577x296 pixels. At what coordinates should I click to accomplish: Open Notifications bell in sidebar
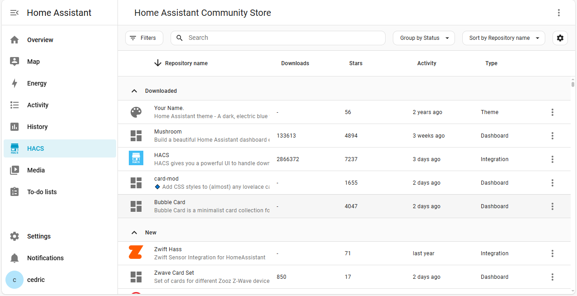(x=15, y=258)
